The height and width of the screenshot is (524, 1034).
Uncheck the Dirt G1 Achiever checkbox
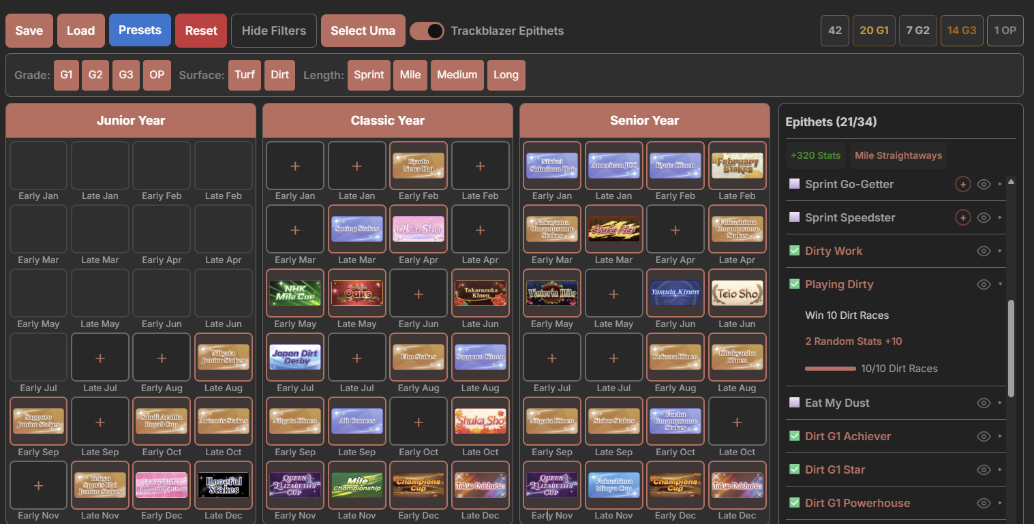794,436
